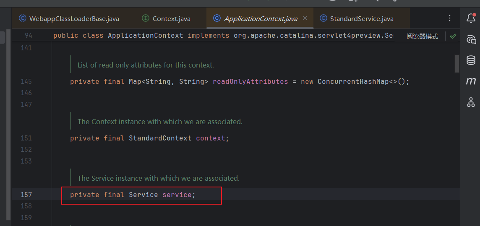Toggle reader mode via 阅读器模式
Screen dimensions: 480x226
click(422, 36)
